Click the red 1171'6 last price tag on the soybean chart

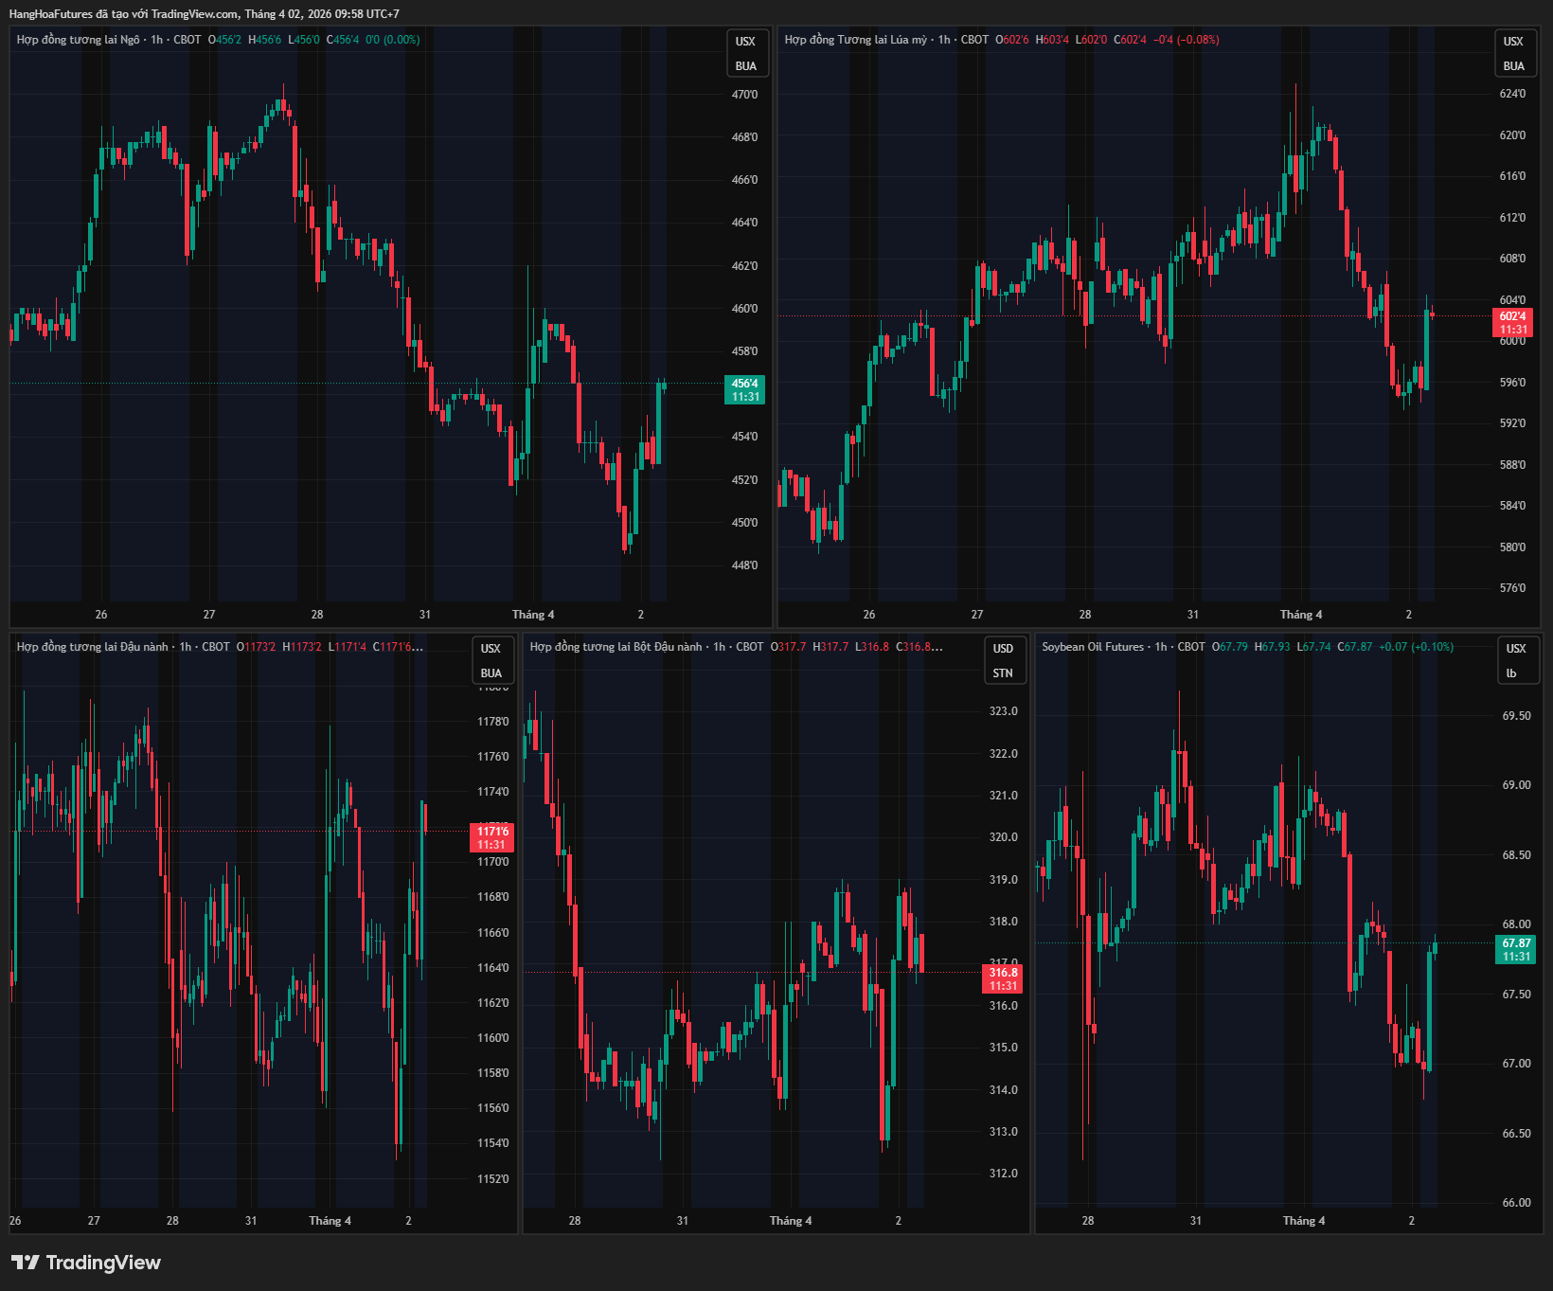[x=491, y=838]
